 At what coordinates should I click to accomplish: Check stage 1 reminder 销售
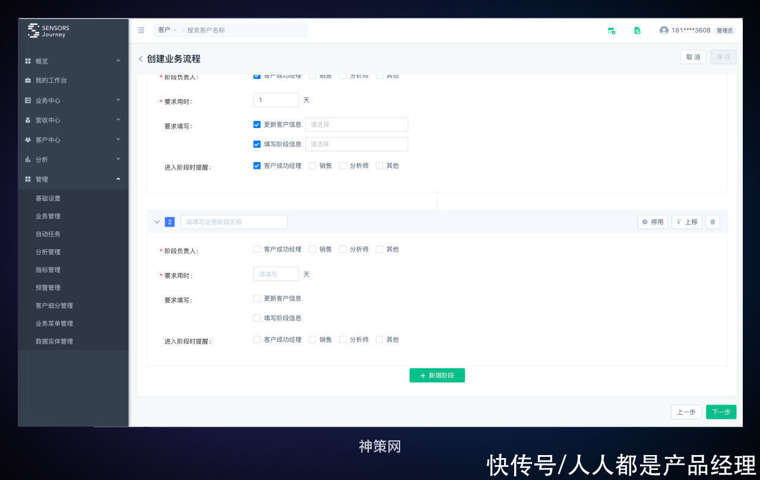(312, 166)
